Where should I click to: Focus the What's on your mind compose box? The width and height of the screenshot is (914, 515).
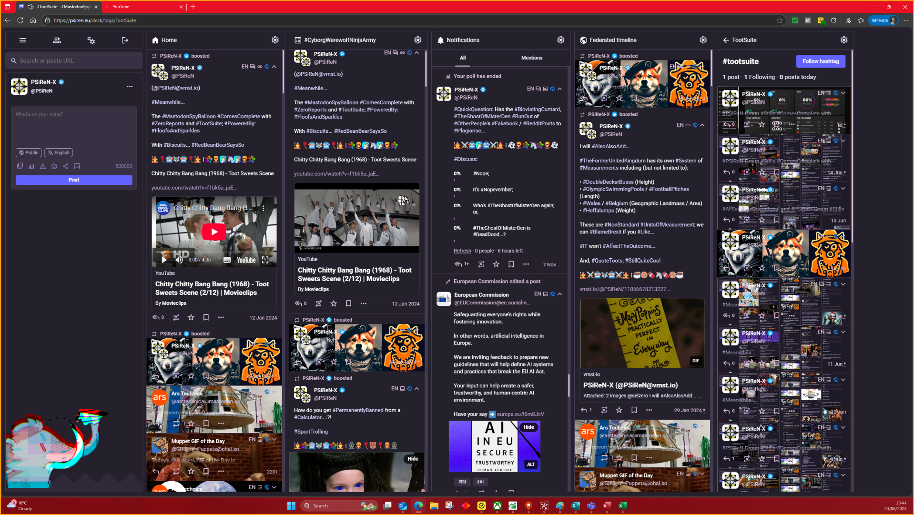coord(74,126)
